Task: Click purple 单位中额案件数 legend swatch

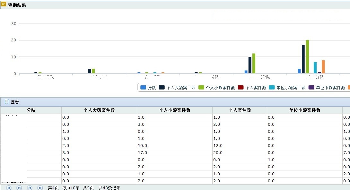Action: tap(311, 87)
